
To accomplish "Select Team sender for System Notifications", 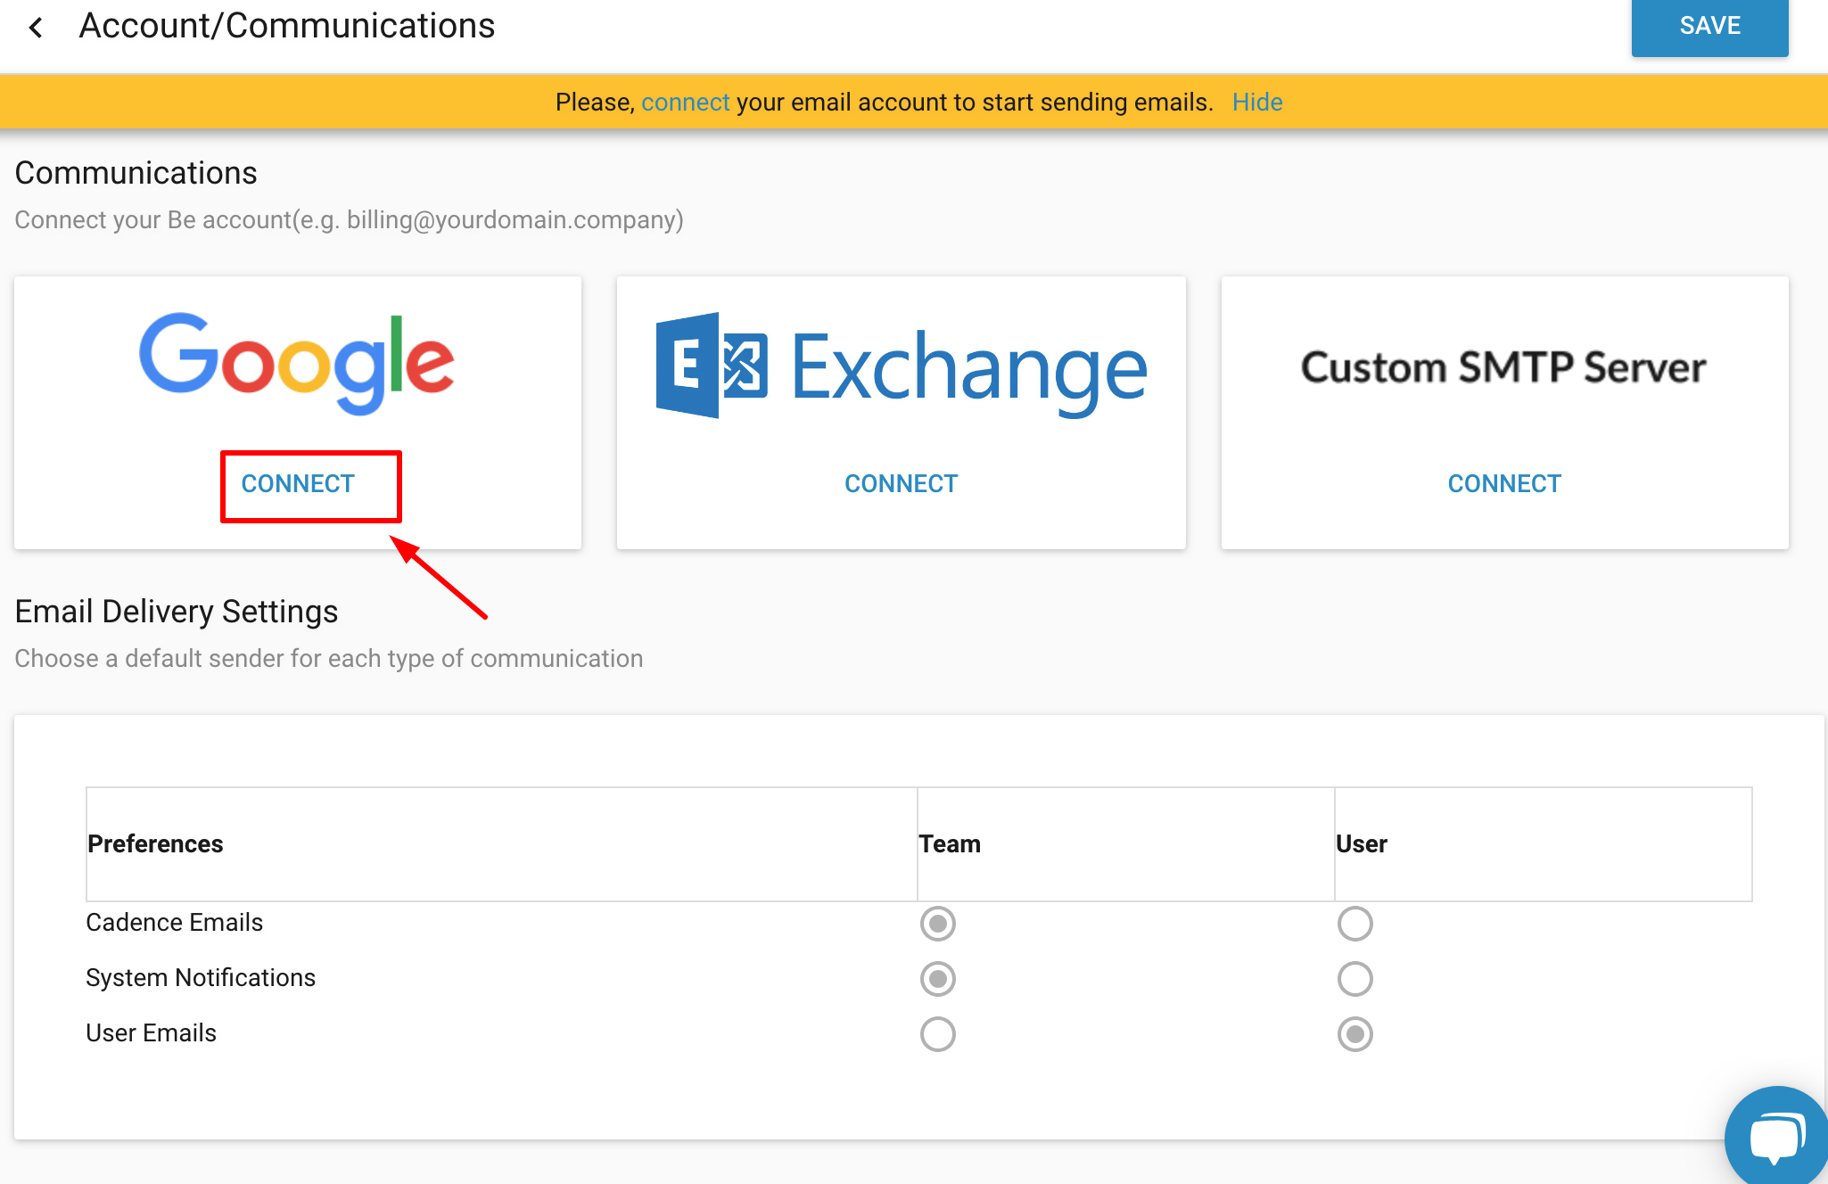I will [x=937, y=979].
